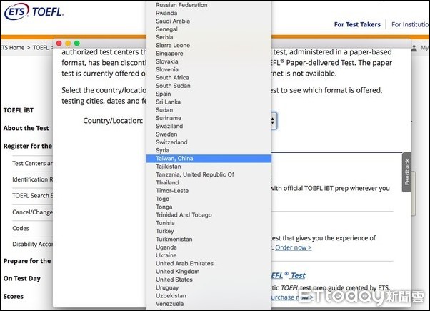Select Slovakia from the dropdown
This screenshot has width=430, height=311.
tap(167, 61)
